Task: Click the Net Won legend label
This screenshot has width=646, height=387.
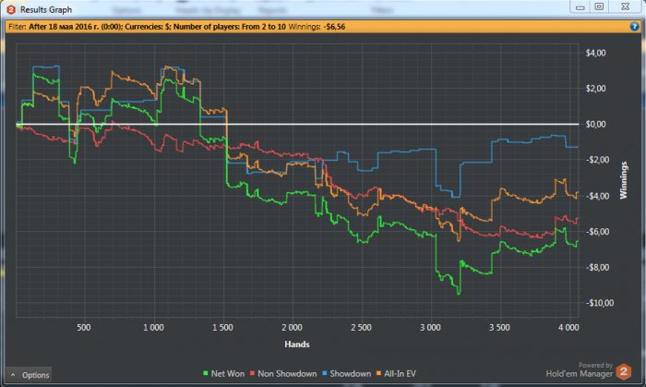Action: (x=227, y=373)
